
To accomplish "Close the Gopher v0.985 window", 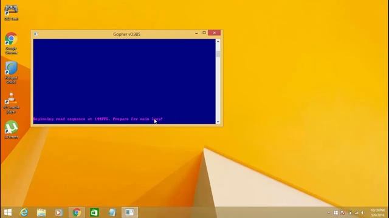I will 215,33.
